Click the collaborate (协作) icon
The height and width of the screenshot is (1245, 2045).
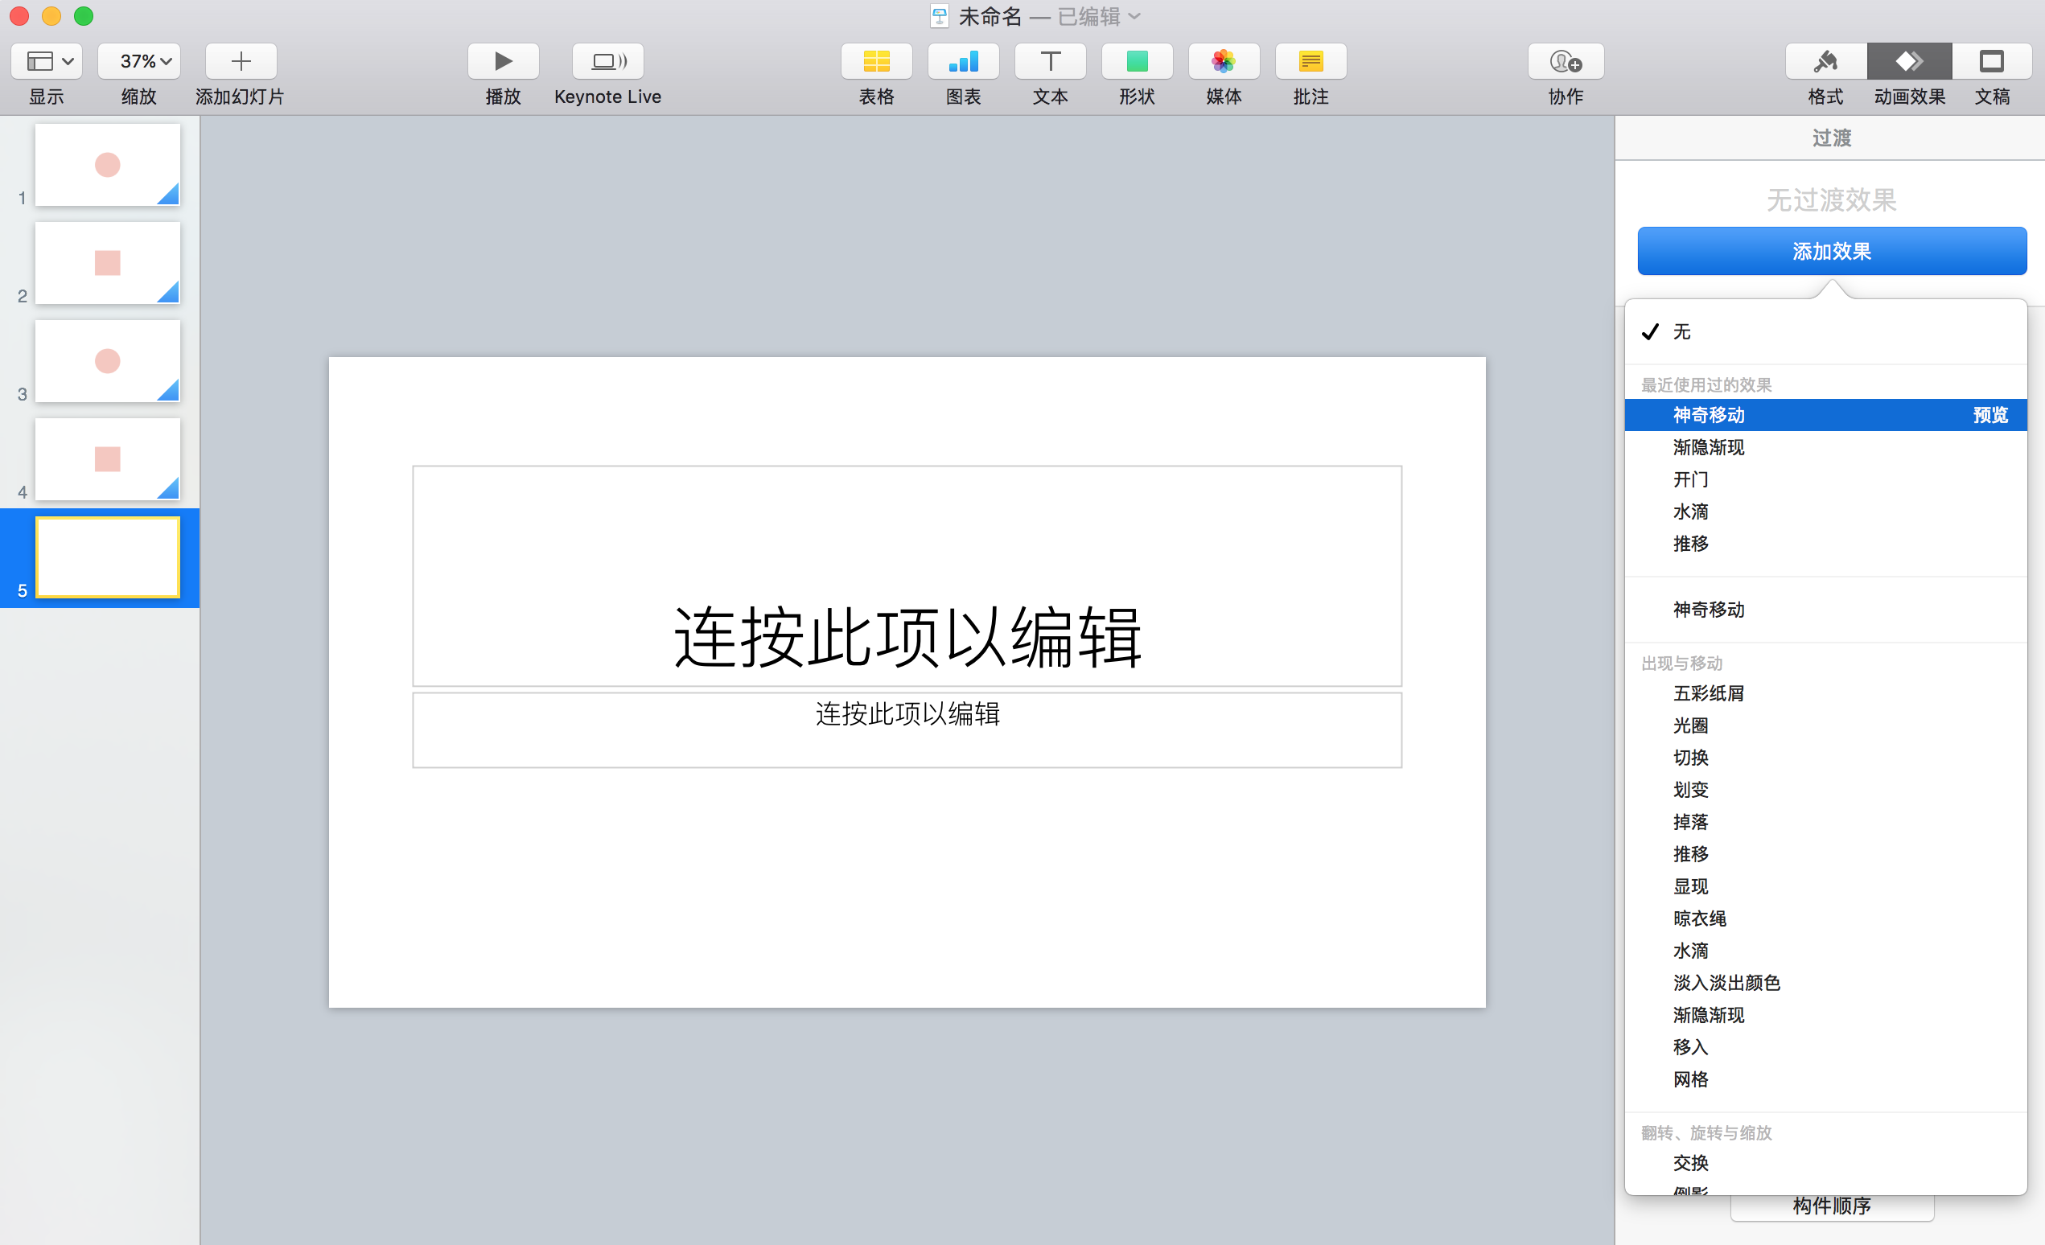[1566, 61]
